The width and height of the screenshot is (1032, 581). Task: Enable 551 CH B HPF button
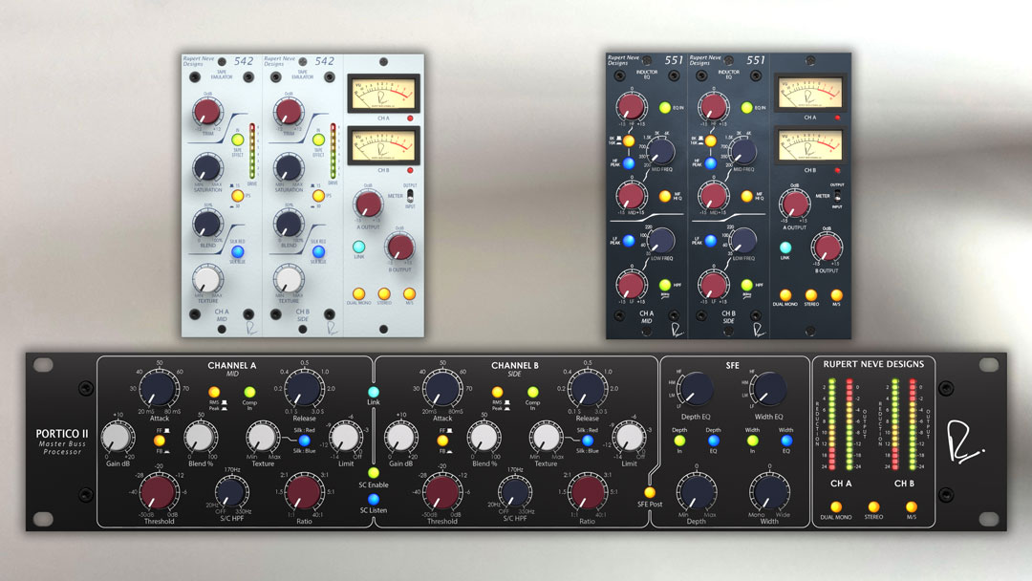[x=746, y=285]
